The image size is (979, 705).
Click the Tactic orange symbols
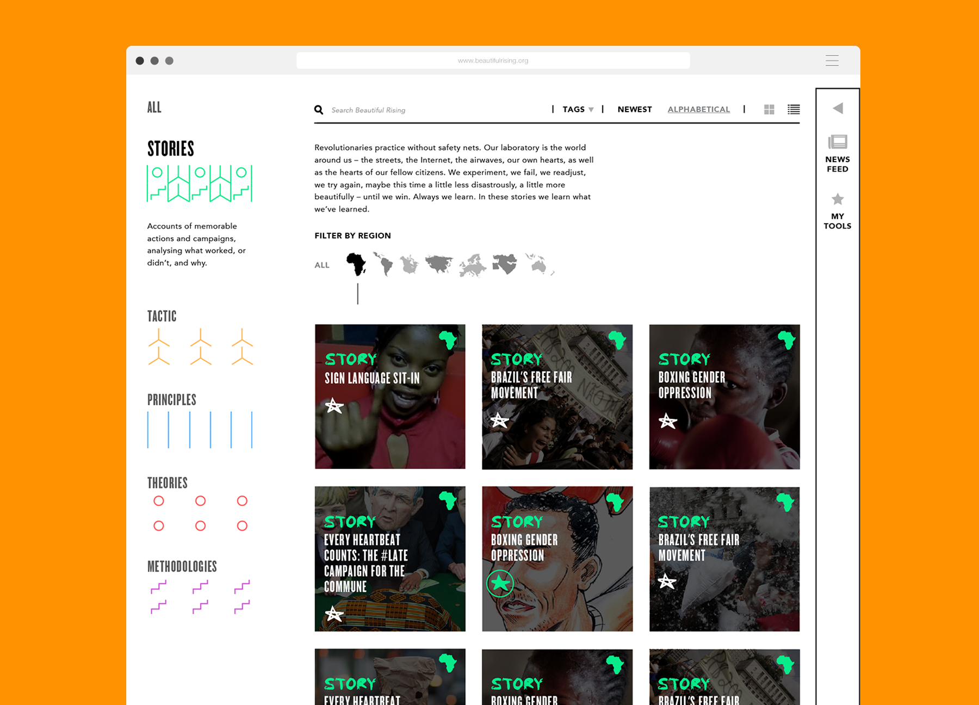coord(200,347)
